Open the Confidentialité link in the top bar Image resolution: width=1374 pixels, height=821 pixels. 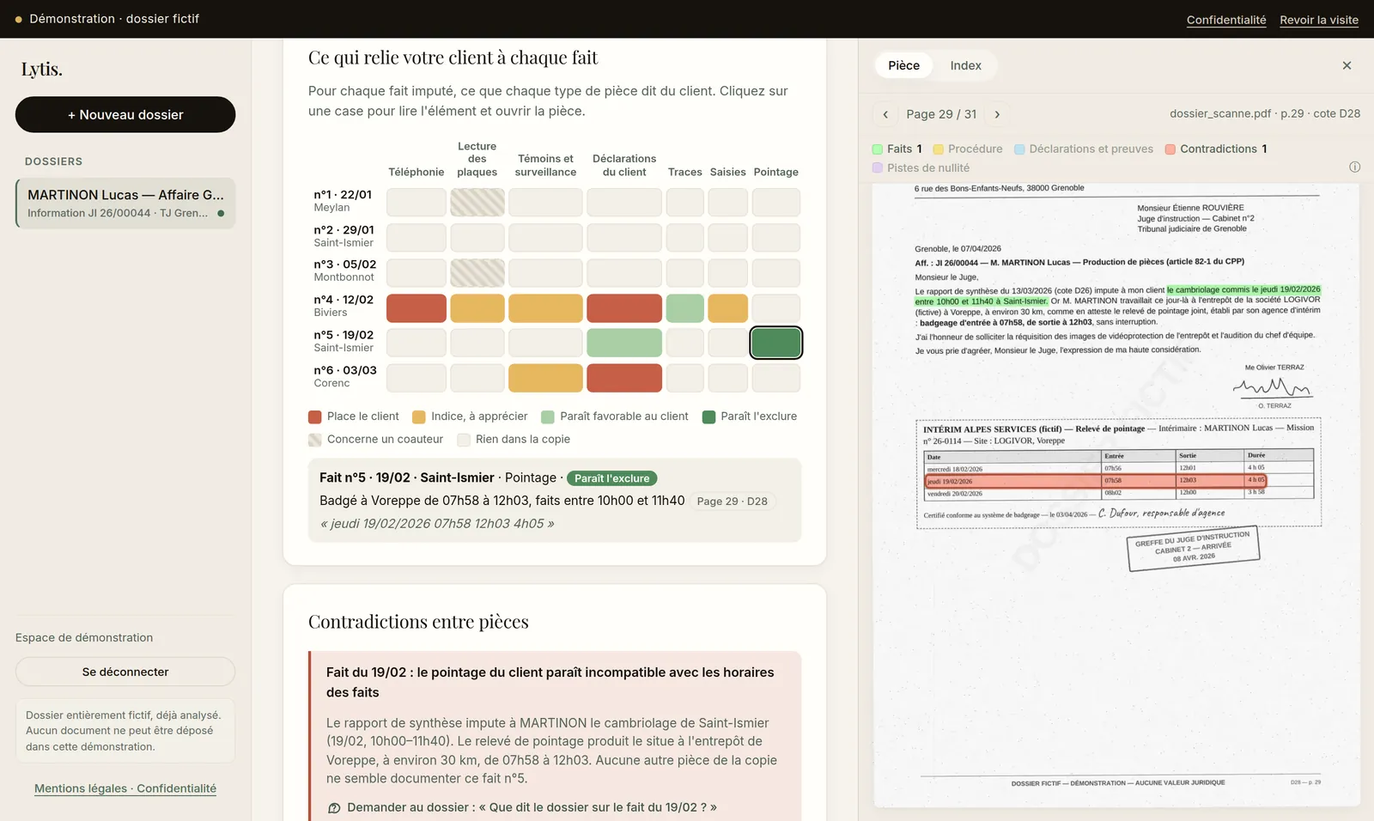click(1226, 20)
